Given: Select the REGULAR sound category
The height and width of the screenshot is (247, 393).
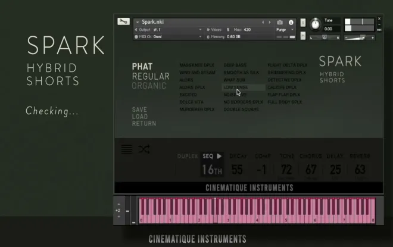Looking at the screenshot, I should click(151, 76).
